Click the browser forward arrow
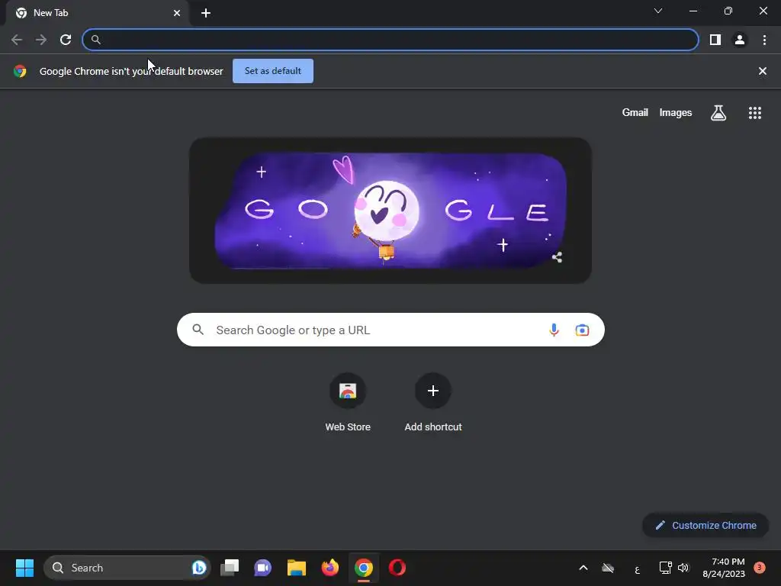Screen dimensions: 781x586 (x=41, y=40)
